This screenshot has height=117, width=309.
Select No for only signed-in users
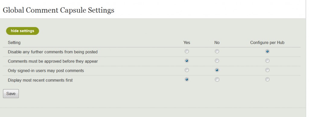217,70
